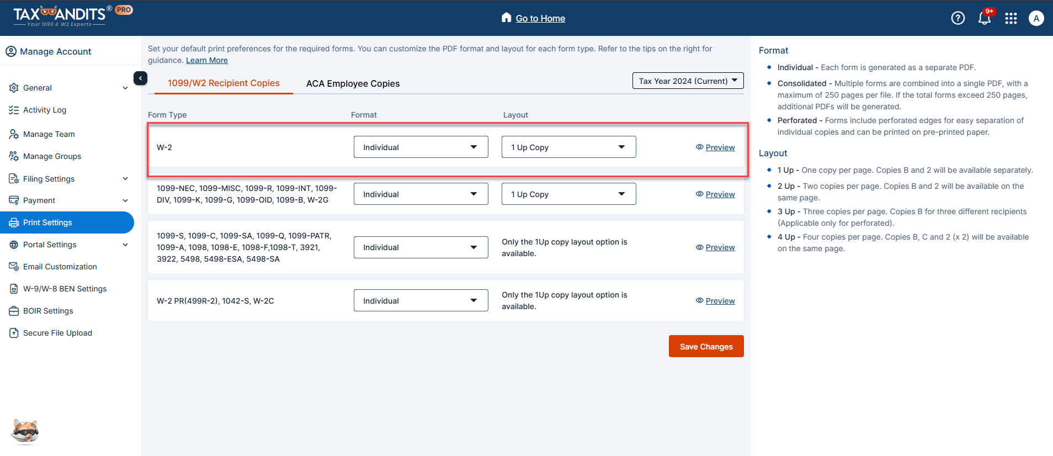
Task: Click the W-2 form type label
Action: pyautogui.click(x=164, y=147)
